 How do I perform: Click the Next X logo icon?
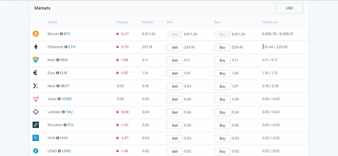(36, 86)
